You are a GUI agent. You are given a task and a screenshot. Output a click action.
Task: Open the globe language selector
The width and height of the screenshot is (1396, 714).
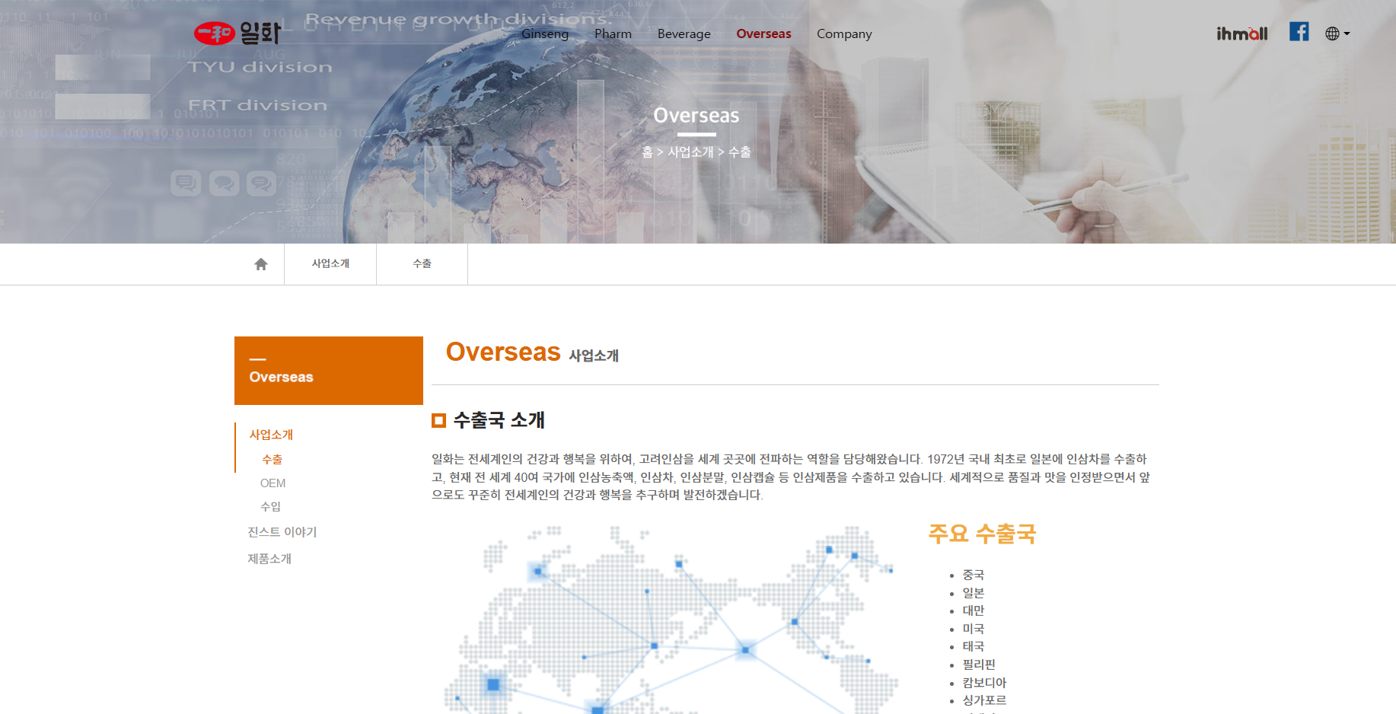click(x=1337, y=33)
